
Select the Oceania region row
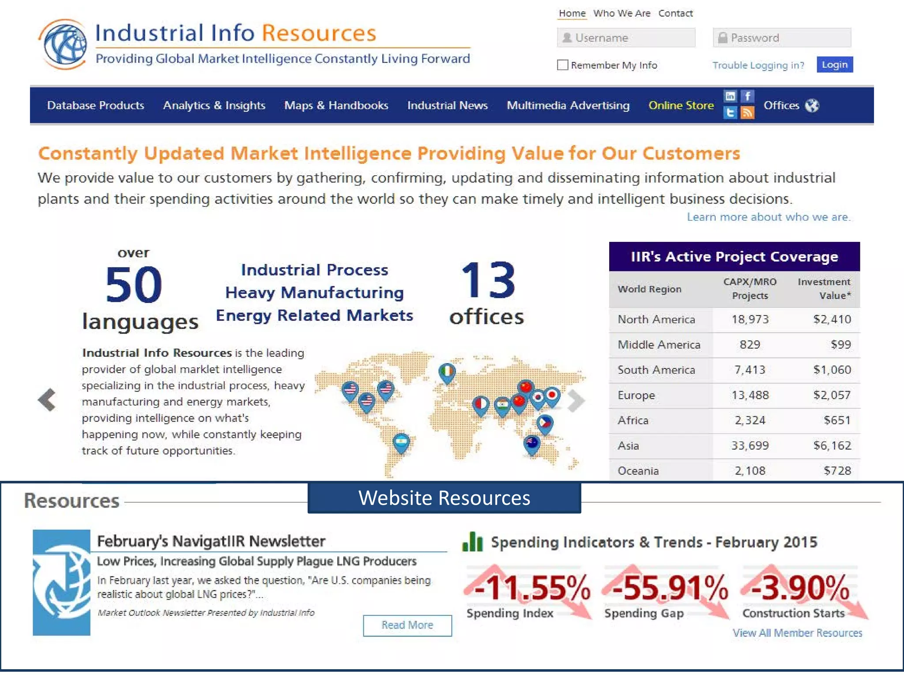pyautogui.click(x=734, y=471)
